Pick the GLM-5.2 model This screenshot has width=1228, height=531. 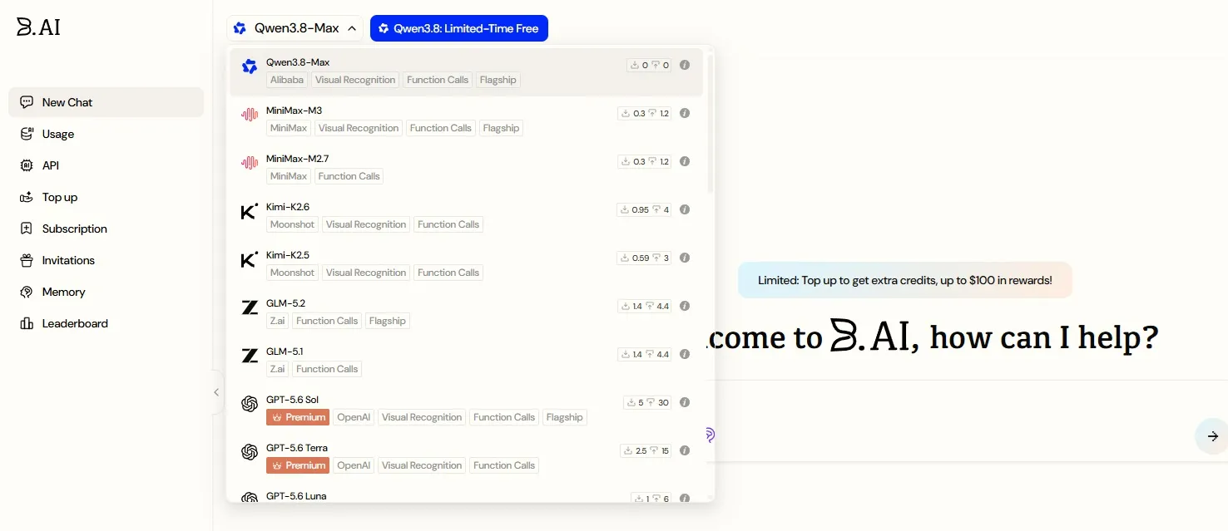pyautogui.click(x=466, y=312)
